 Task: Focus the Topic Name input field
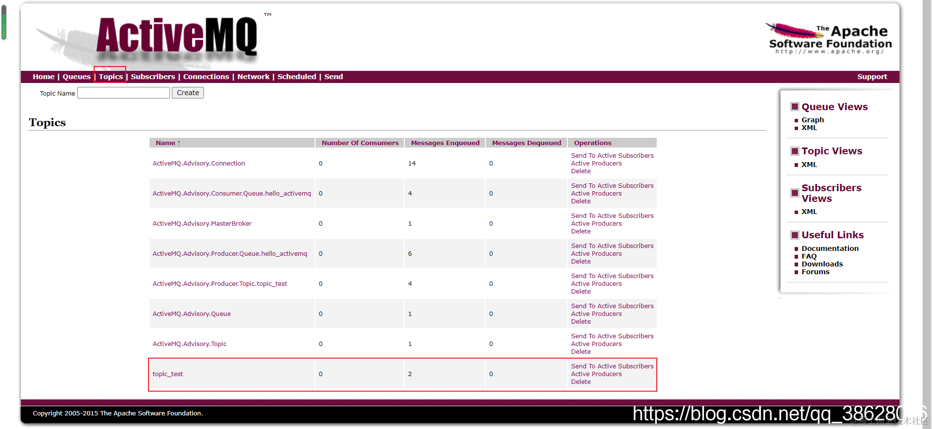pos(123,93)
